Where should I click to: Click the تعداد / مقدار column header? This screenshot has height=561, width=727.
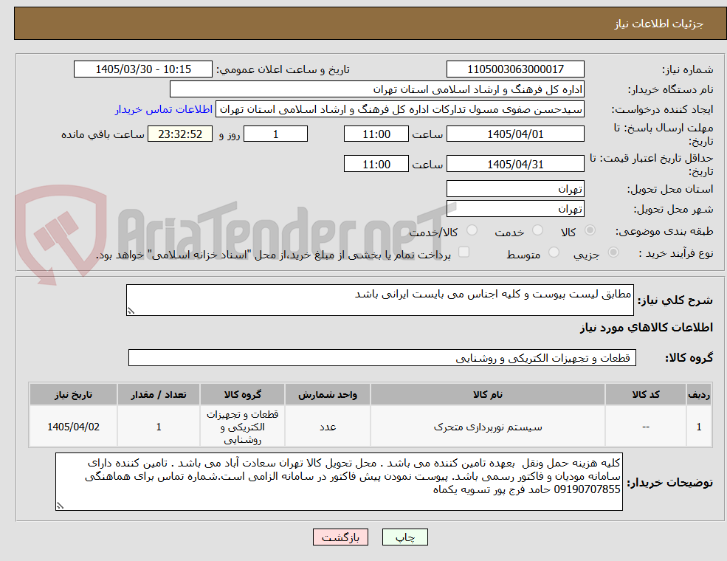[x=159, y=395]
